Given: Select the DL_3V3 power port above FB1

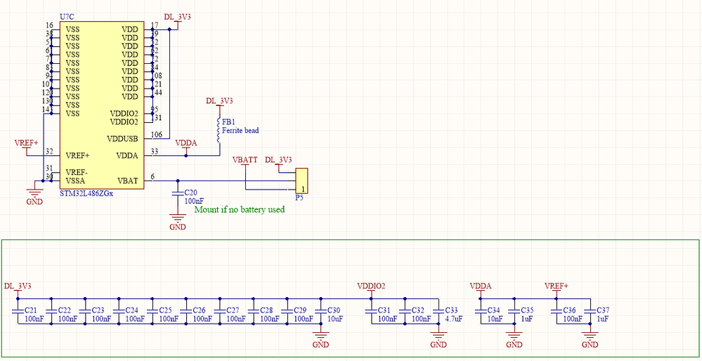Looking at the screenshot, I should click(x=219, y=104).
